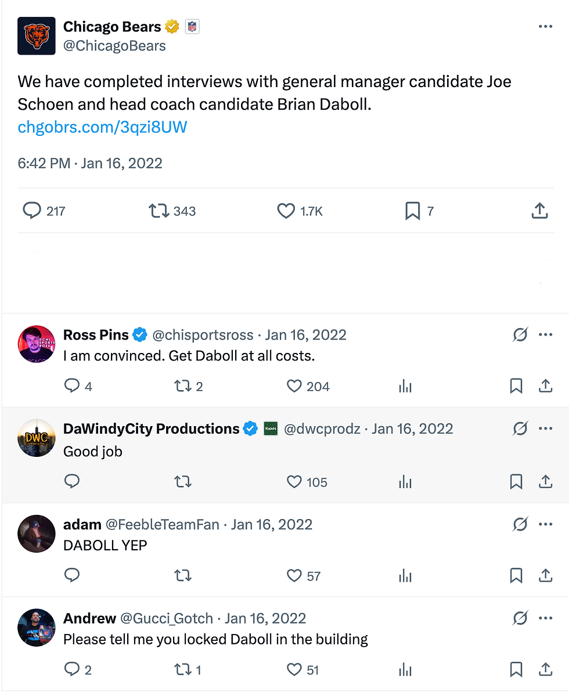This screenshot has height=692, width=569.
Task: Open the more menu on Andrew's reply
Action: click(x=545, y=618)
